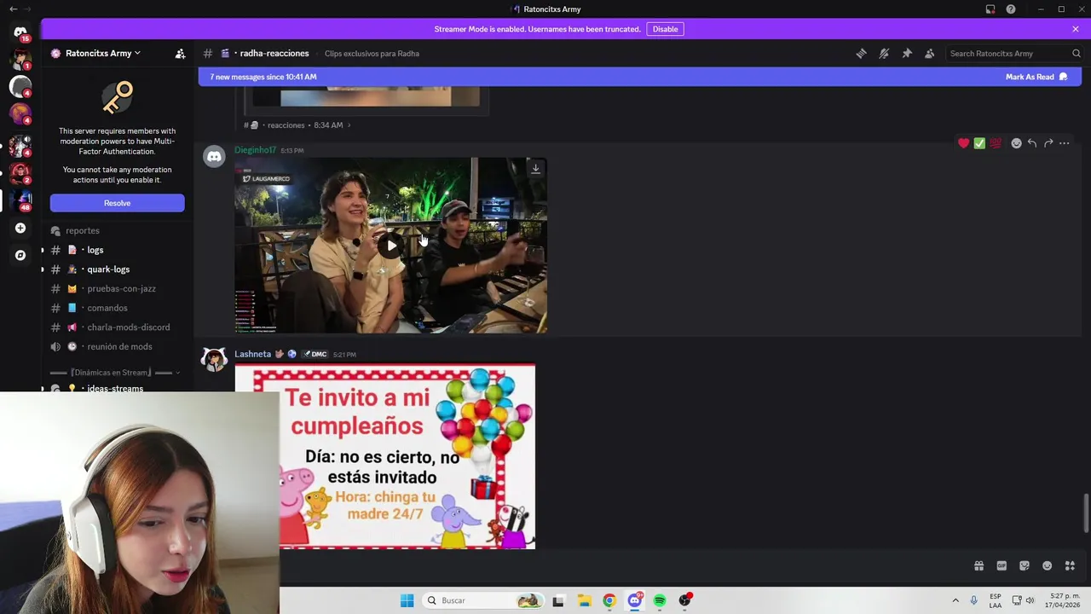
Task: Dismiss the Streamer Mode banner
Action: 1076,29
